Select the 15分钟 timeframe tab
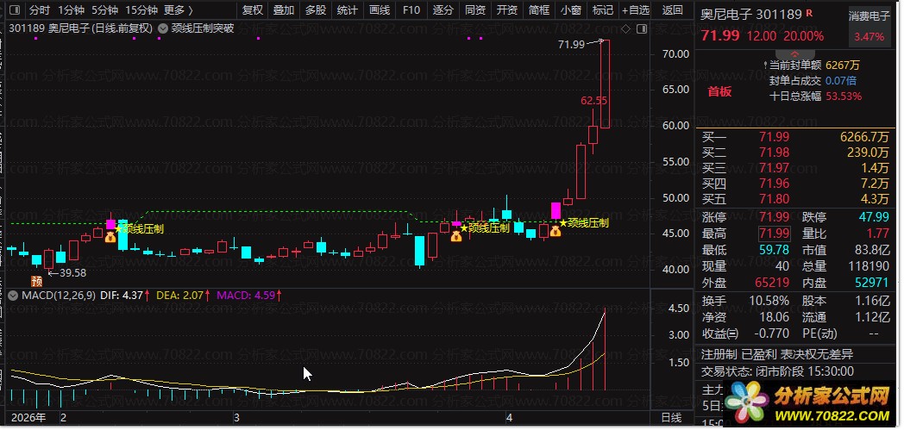 (x=141, y=10)
